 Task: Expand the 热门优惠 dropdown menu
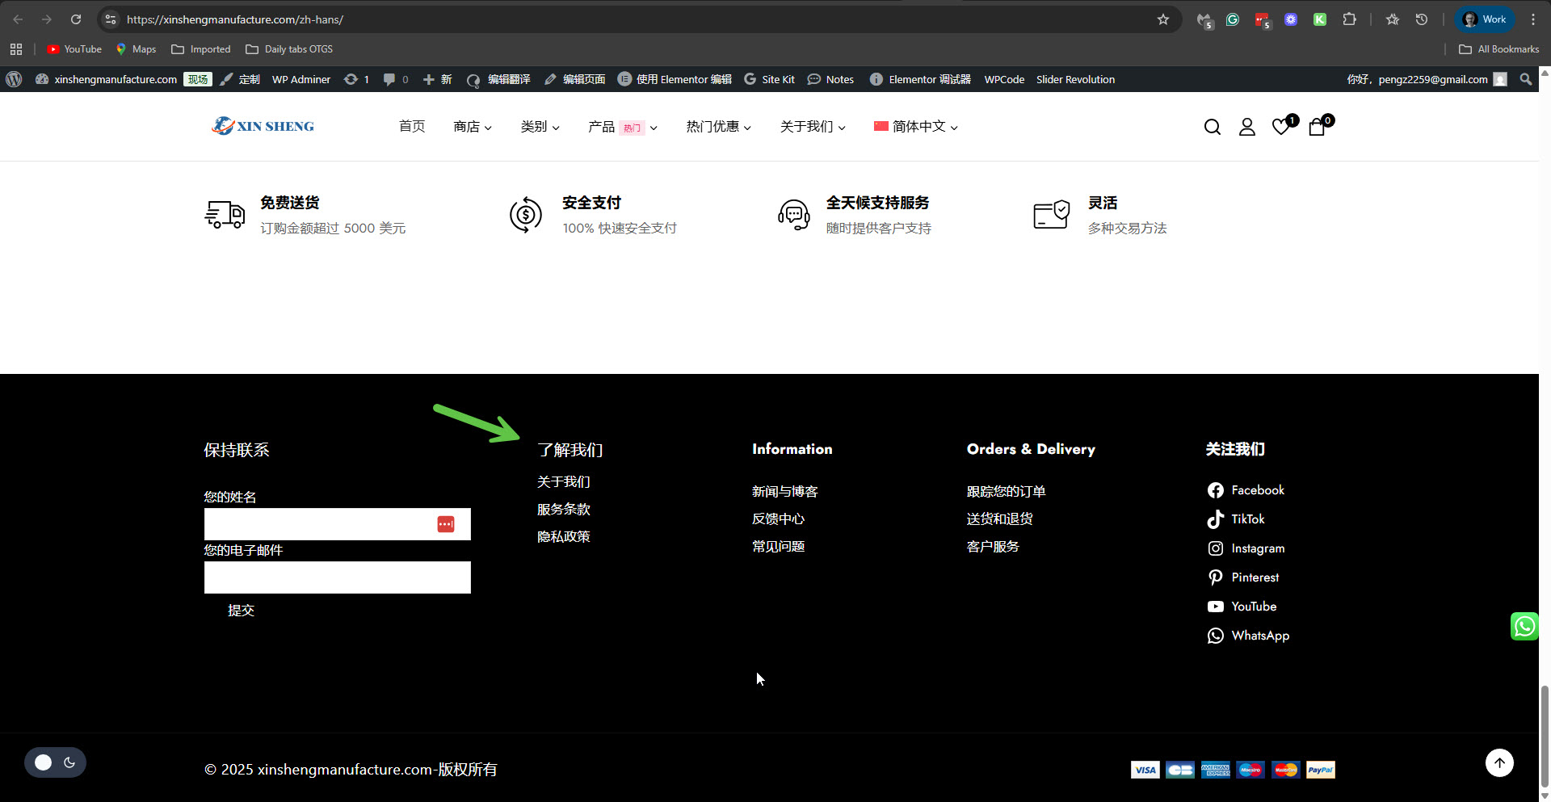718,127
